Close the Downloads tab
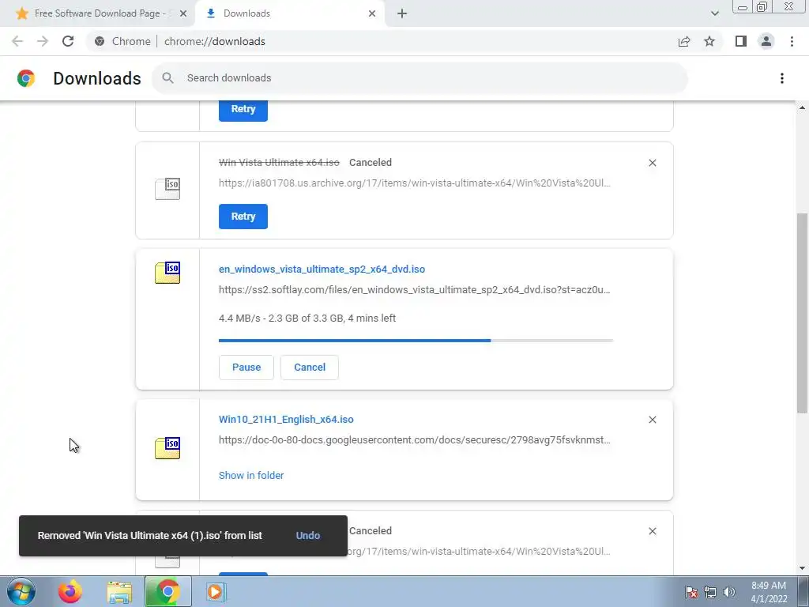 [x=372, y=13]
